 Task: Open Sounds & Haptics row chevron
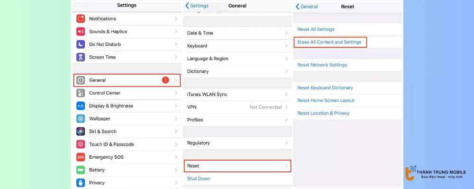pos(176,31)
